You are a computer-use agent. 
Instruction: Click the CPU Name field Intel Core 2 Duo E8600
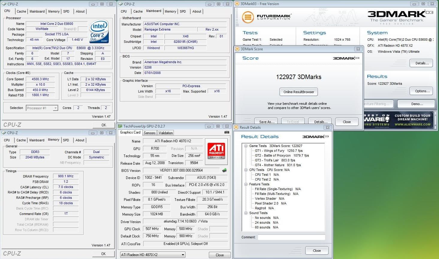(x=57, y=24)
